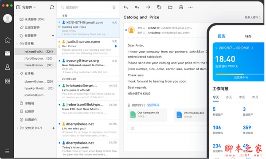The width and height of the screenshot is (266, 159).
Task: Click the Our company.xls file icon
Action: pyautogui.click(x=133, y=114)
